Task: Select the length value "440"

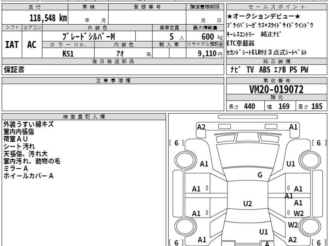Action: click(249, 106)
